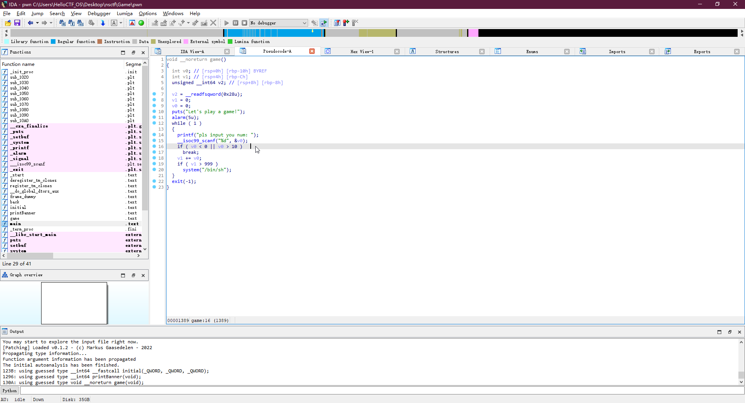Image resolution: width=745 pixels, height=403 pixels.
Task: Toggle breakpoint dot on line 16
Action: click(x=154, y=146)
